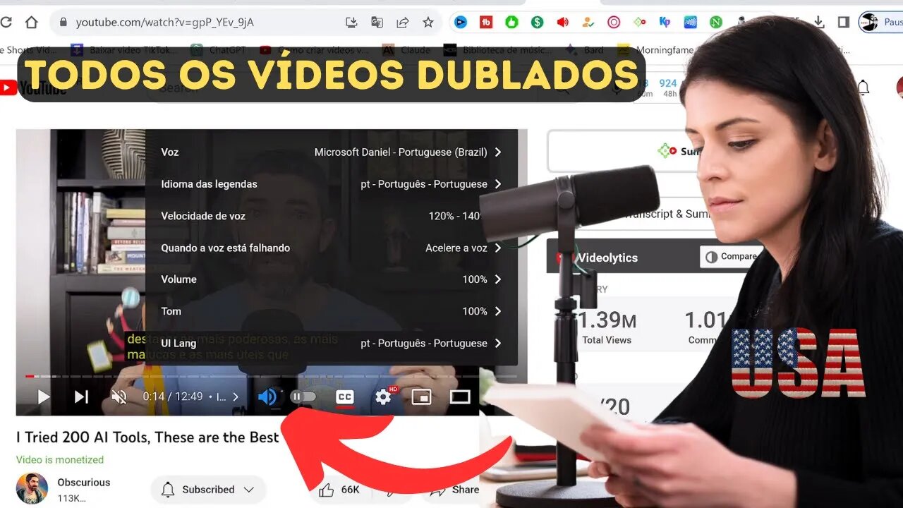Open the red TubeBuddy extension

(x=486, y=23)
